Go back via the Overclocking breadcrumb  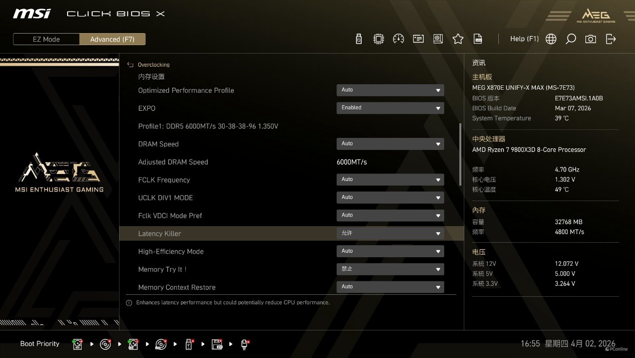154,65
